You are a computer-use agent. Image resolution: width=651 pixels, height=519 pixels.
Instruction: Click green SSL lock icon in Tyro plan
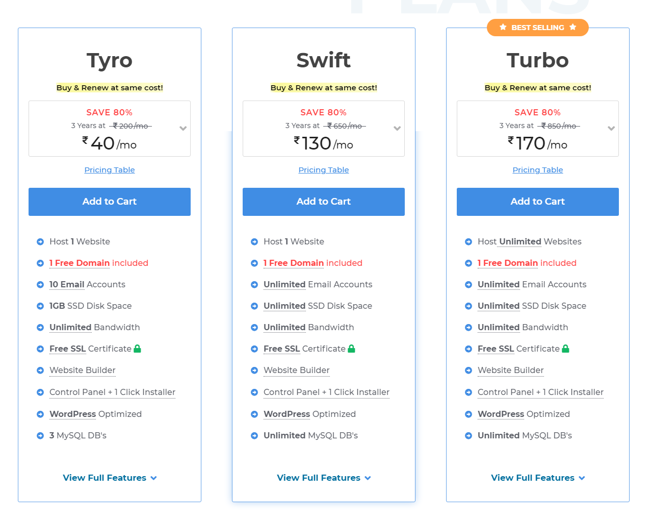click(137, 349)
